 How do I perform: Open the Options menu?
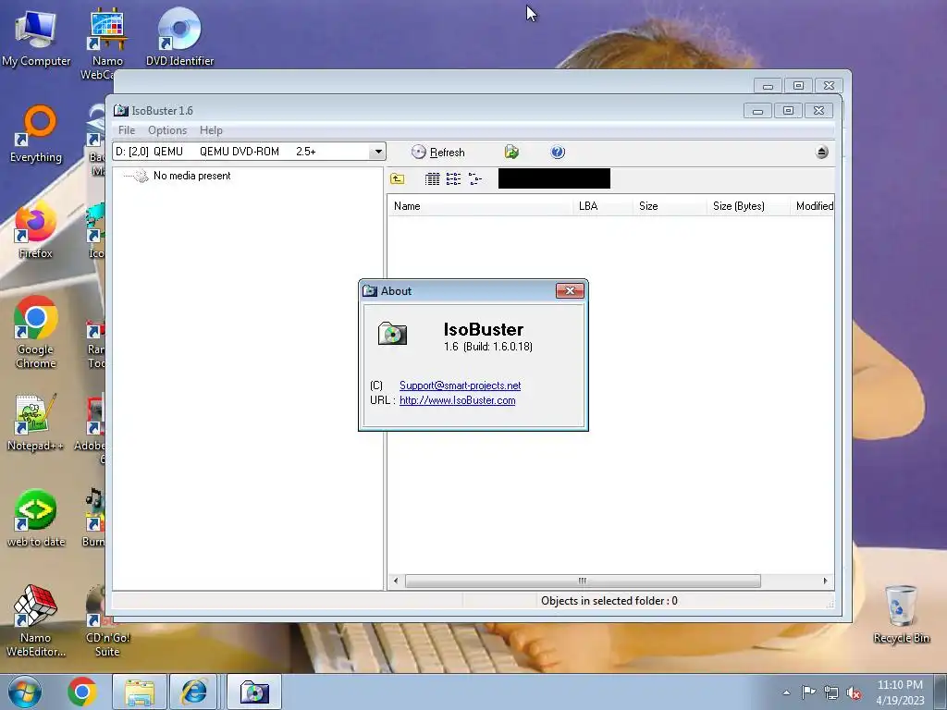tap(167, 130)
